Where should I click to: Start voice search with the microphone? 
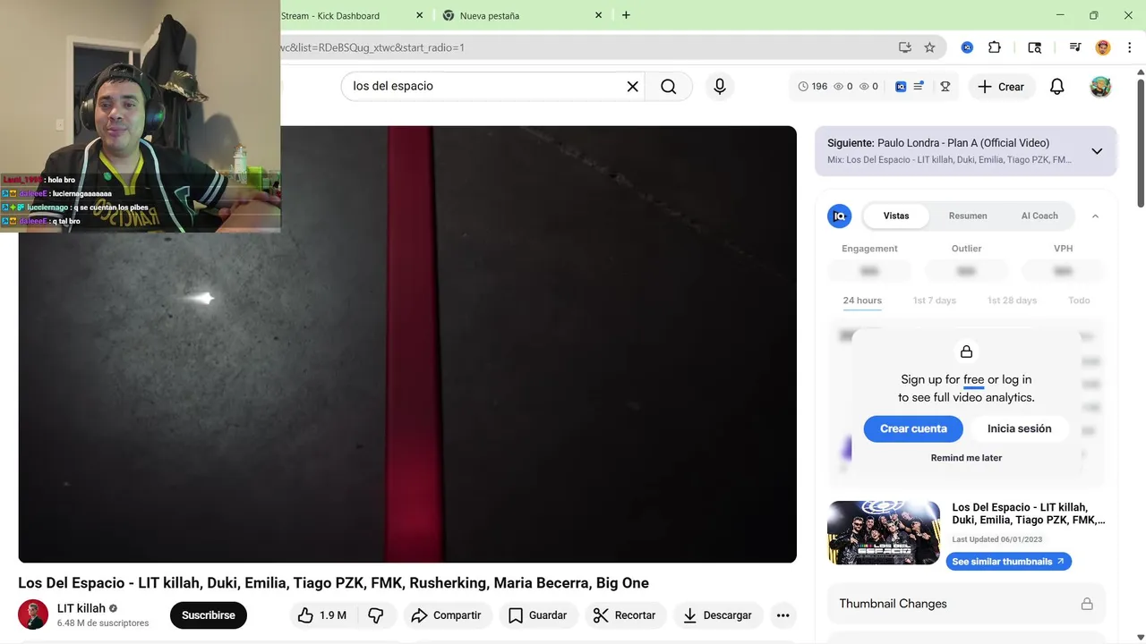pos(720,86)
